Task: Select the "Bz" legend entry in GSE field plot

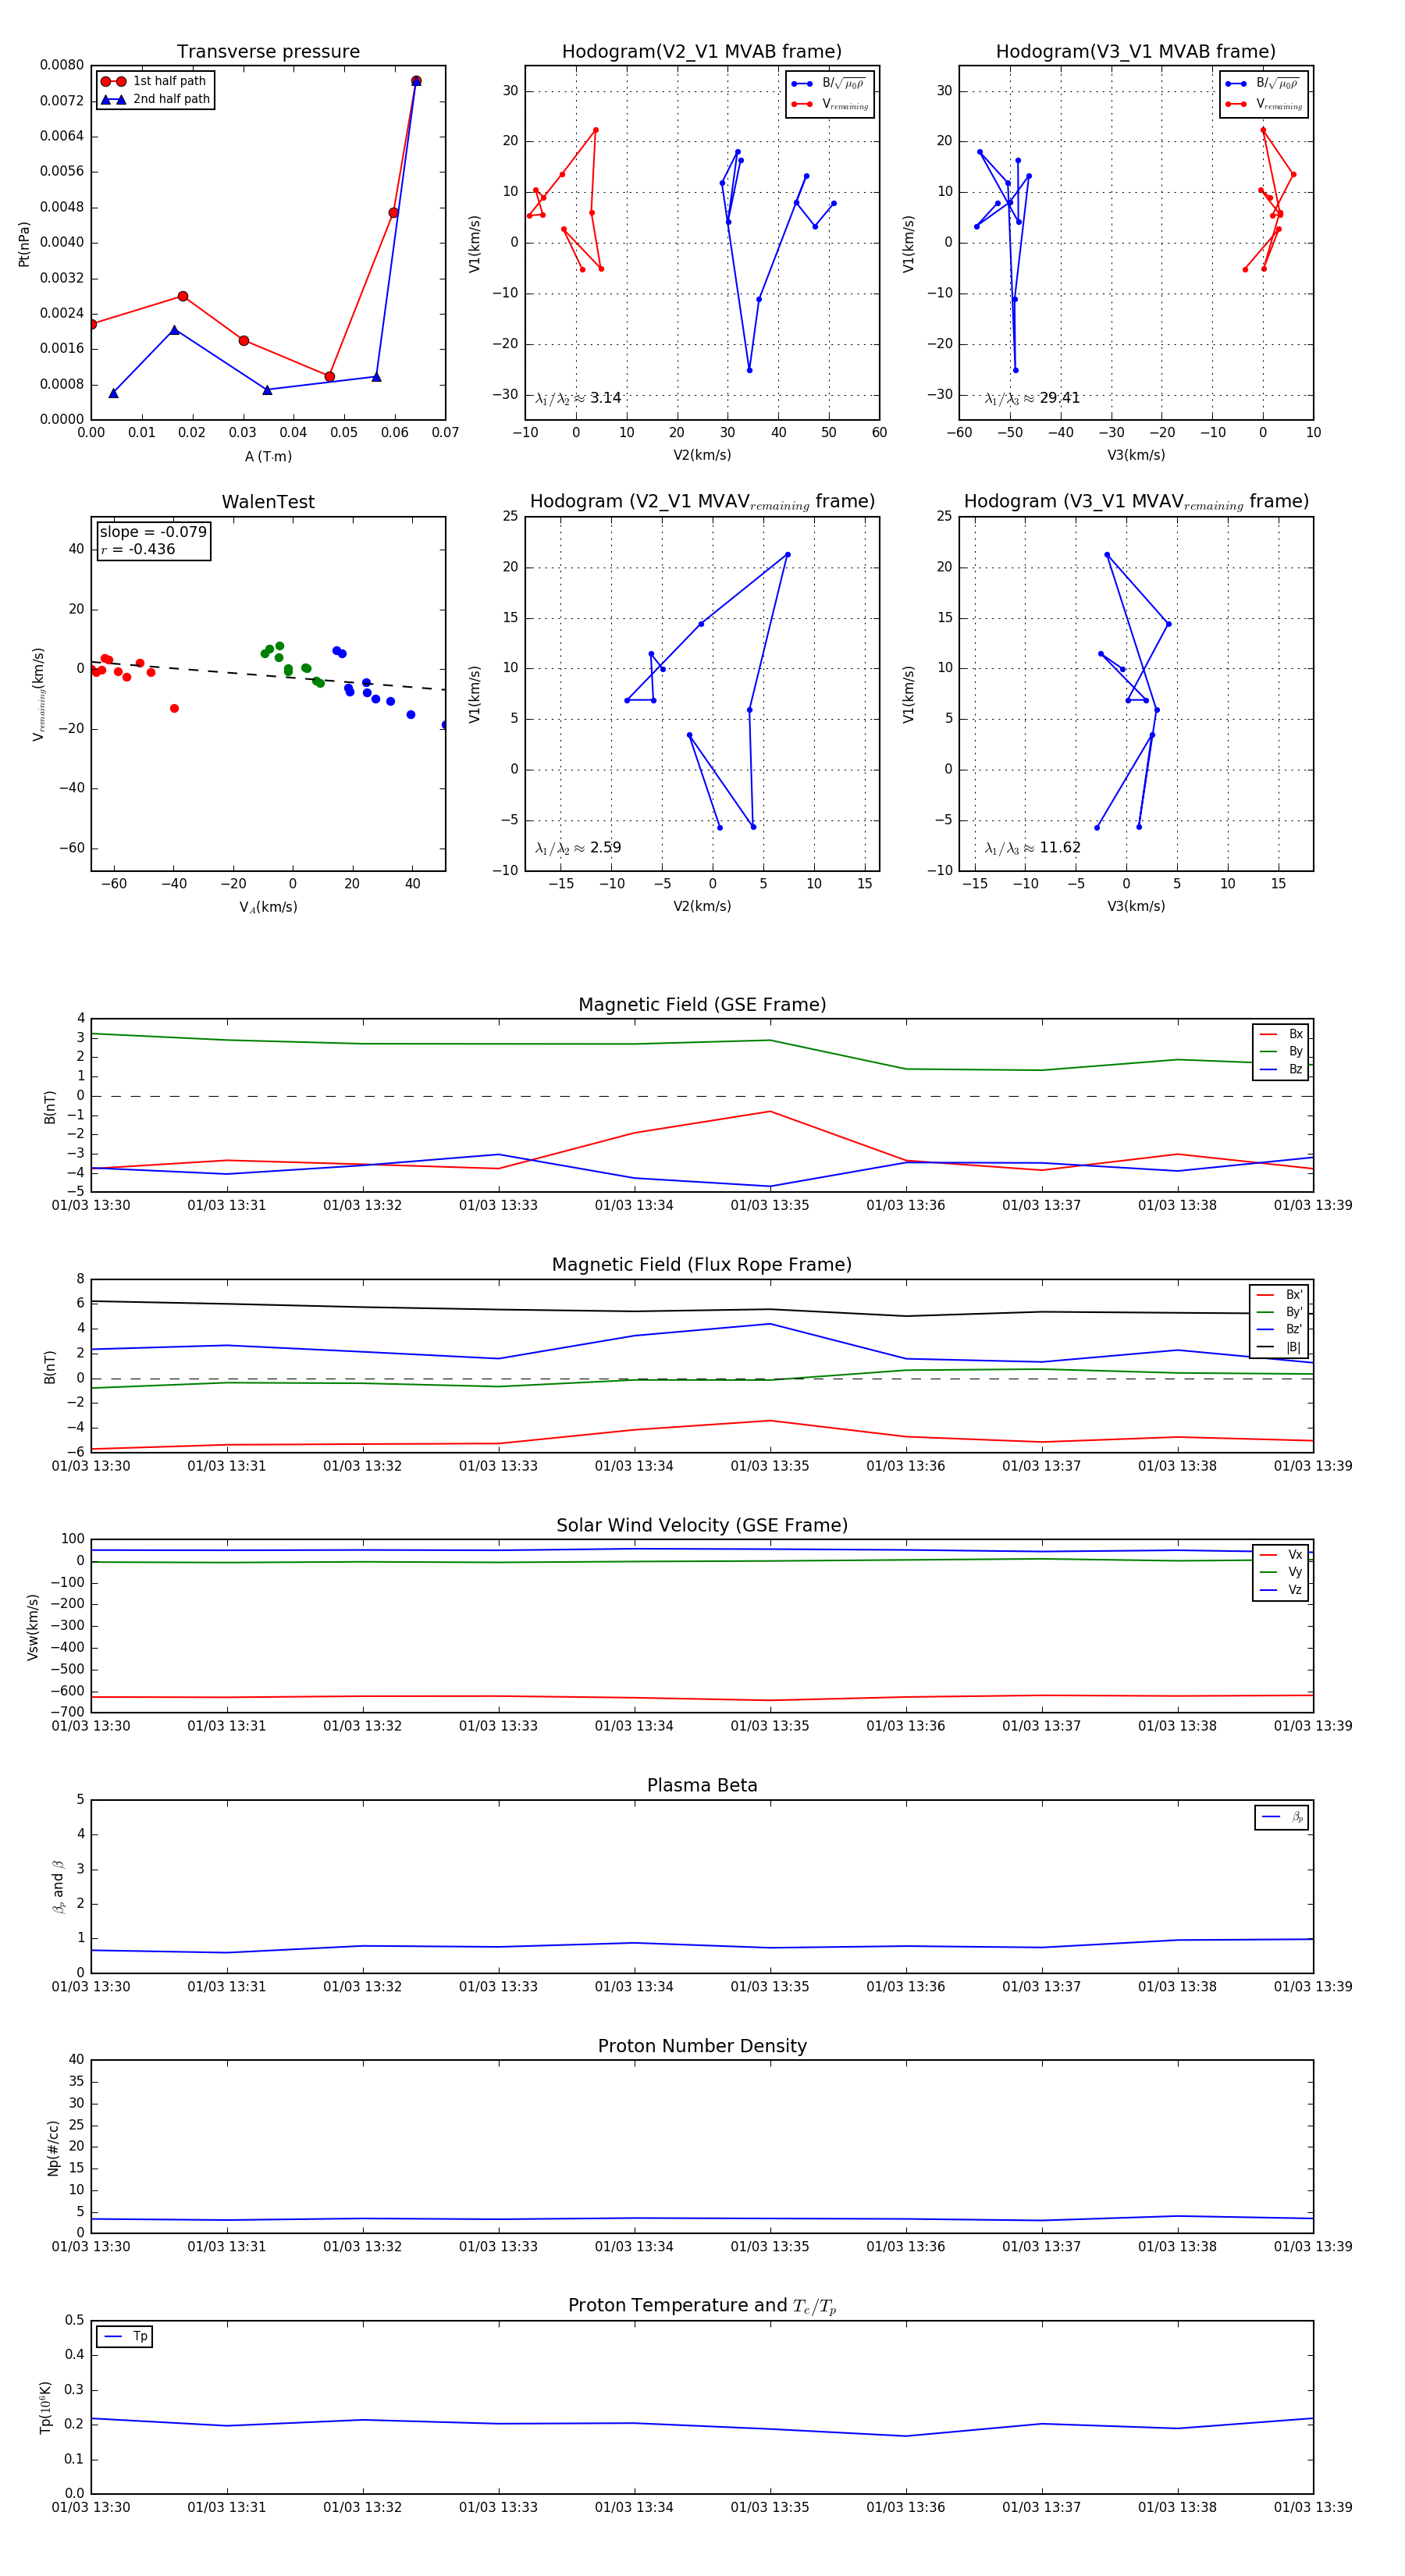Action: [x=1281, y=1069]
